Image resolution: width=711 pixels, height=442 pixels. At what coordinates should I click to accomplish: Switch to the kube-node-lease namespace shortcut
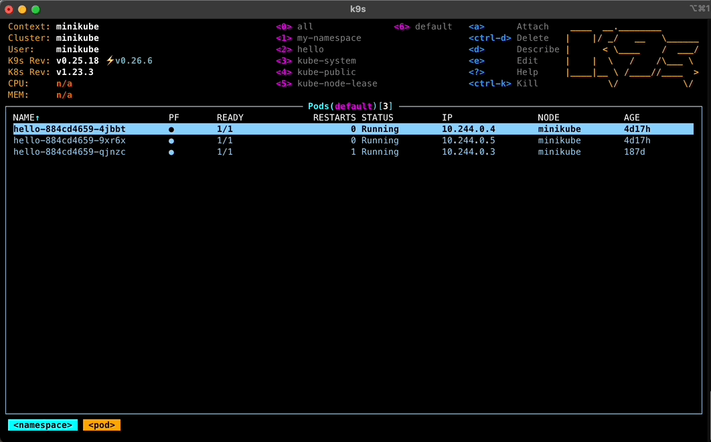[327, 84]
